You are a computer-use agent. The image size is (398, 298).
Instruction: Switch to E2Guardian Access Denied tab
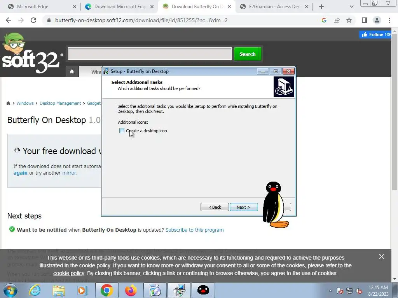coord(275,7)
